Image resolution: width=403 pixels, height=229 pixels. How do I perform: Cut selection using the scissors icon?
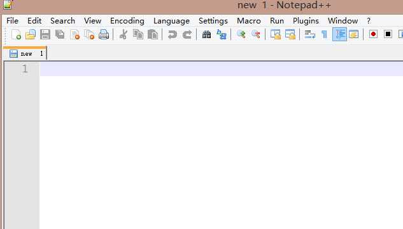124,34
